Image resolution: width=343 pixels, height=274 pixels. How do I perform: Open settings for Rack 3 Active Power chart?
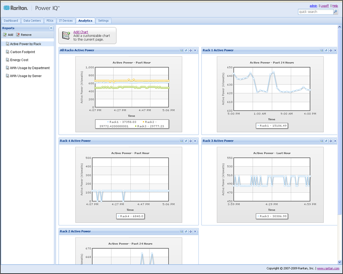coord(331,141)
